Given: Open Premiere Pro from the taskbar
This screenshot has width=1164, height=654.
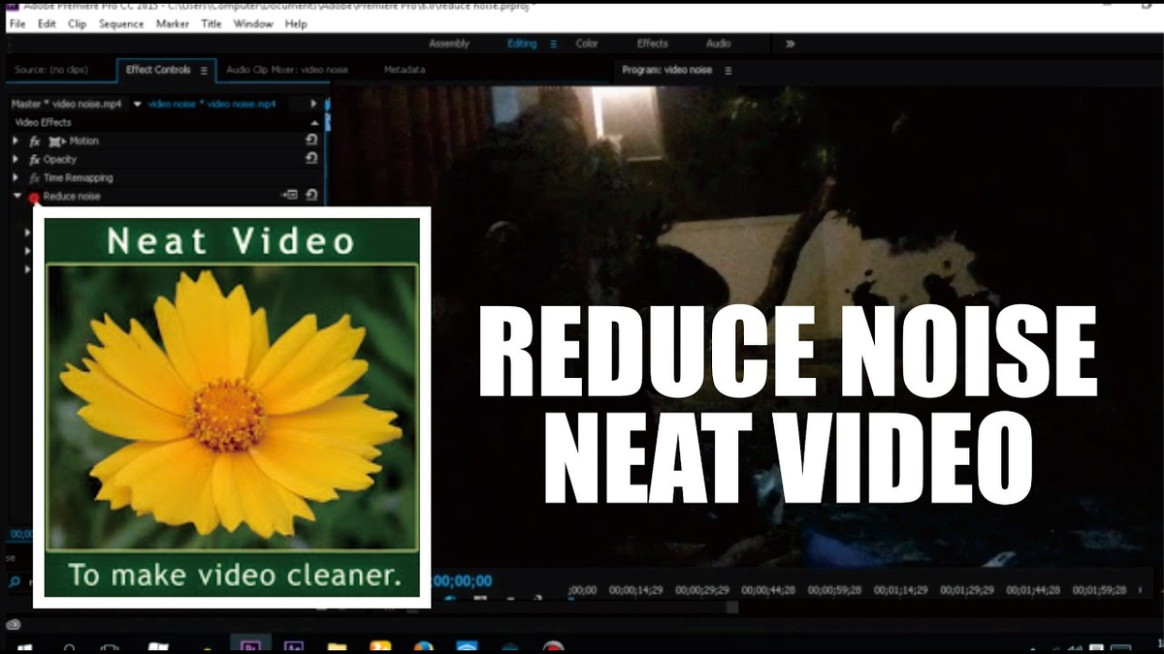Looking at the screenshot, I should click(250, 645).
